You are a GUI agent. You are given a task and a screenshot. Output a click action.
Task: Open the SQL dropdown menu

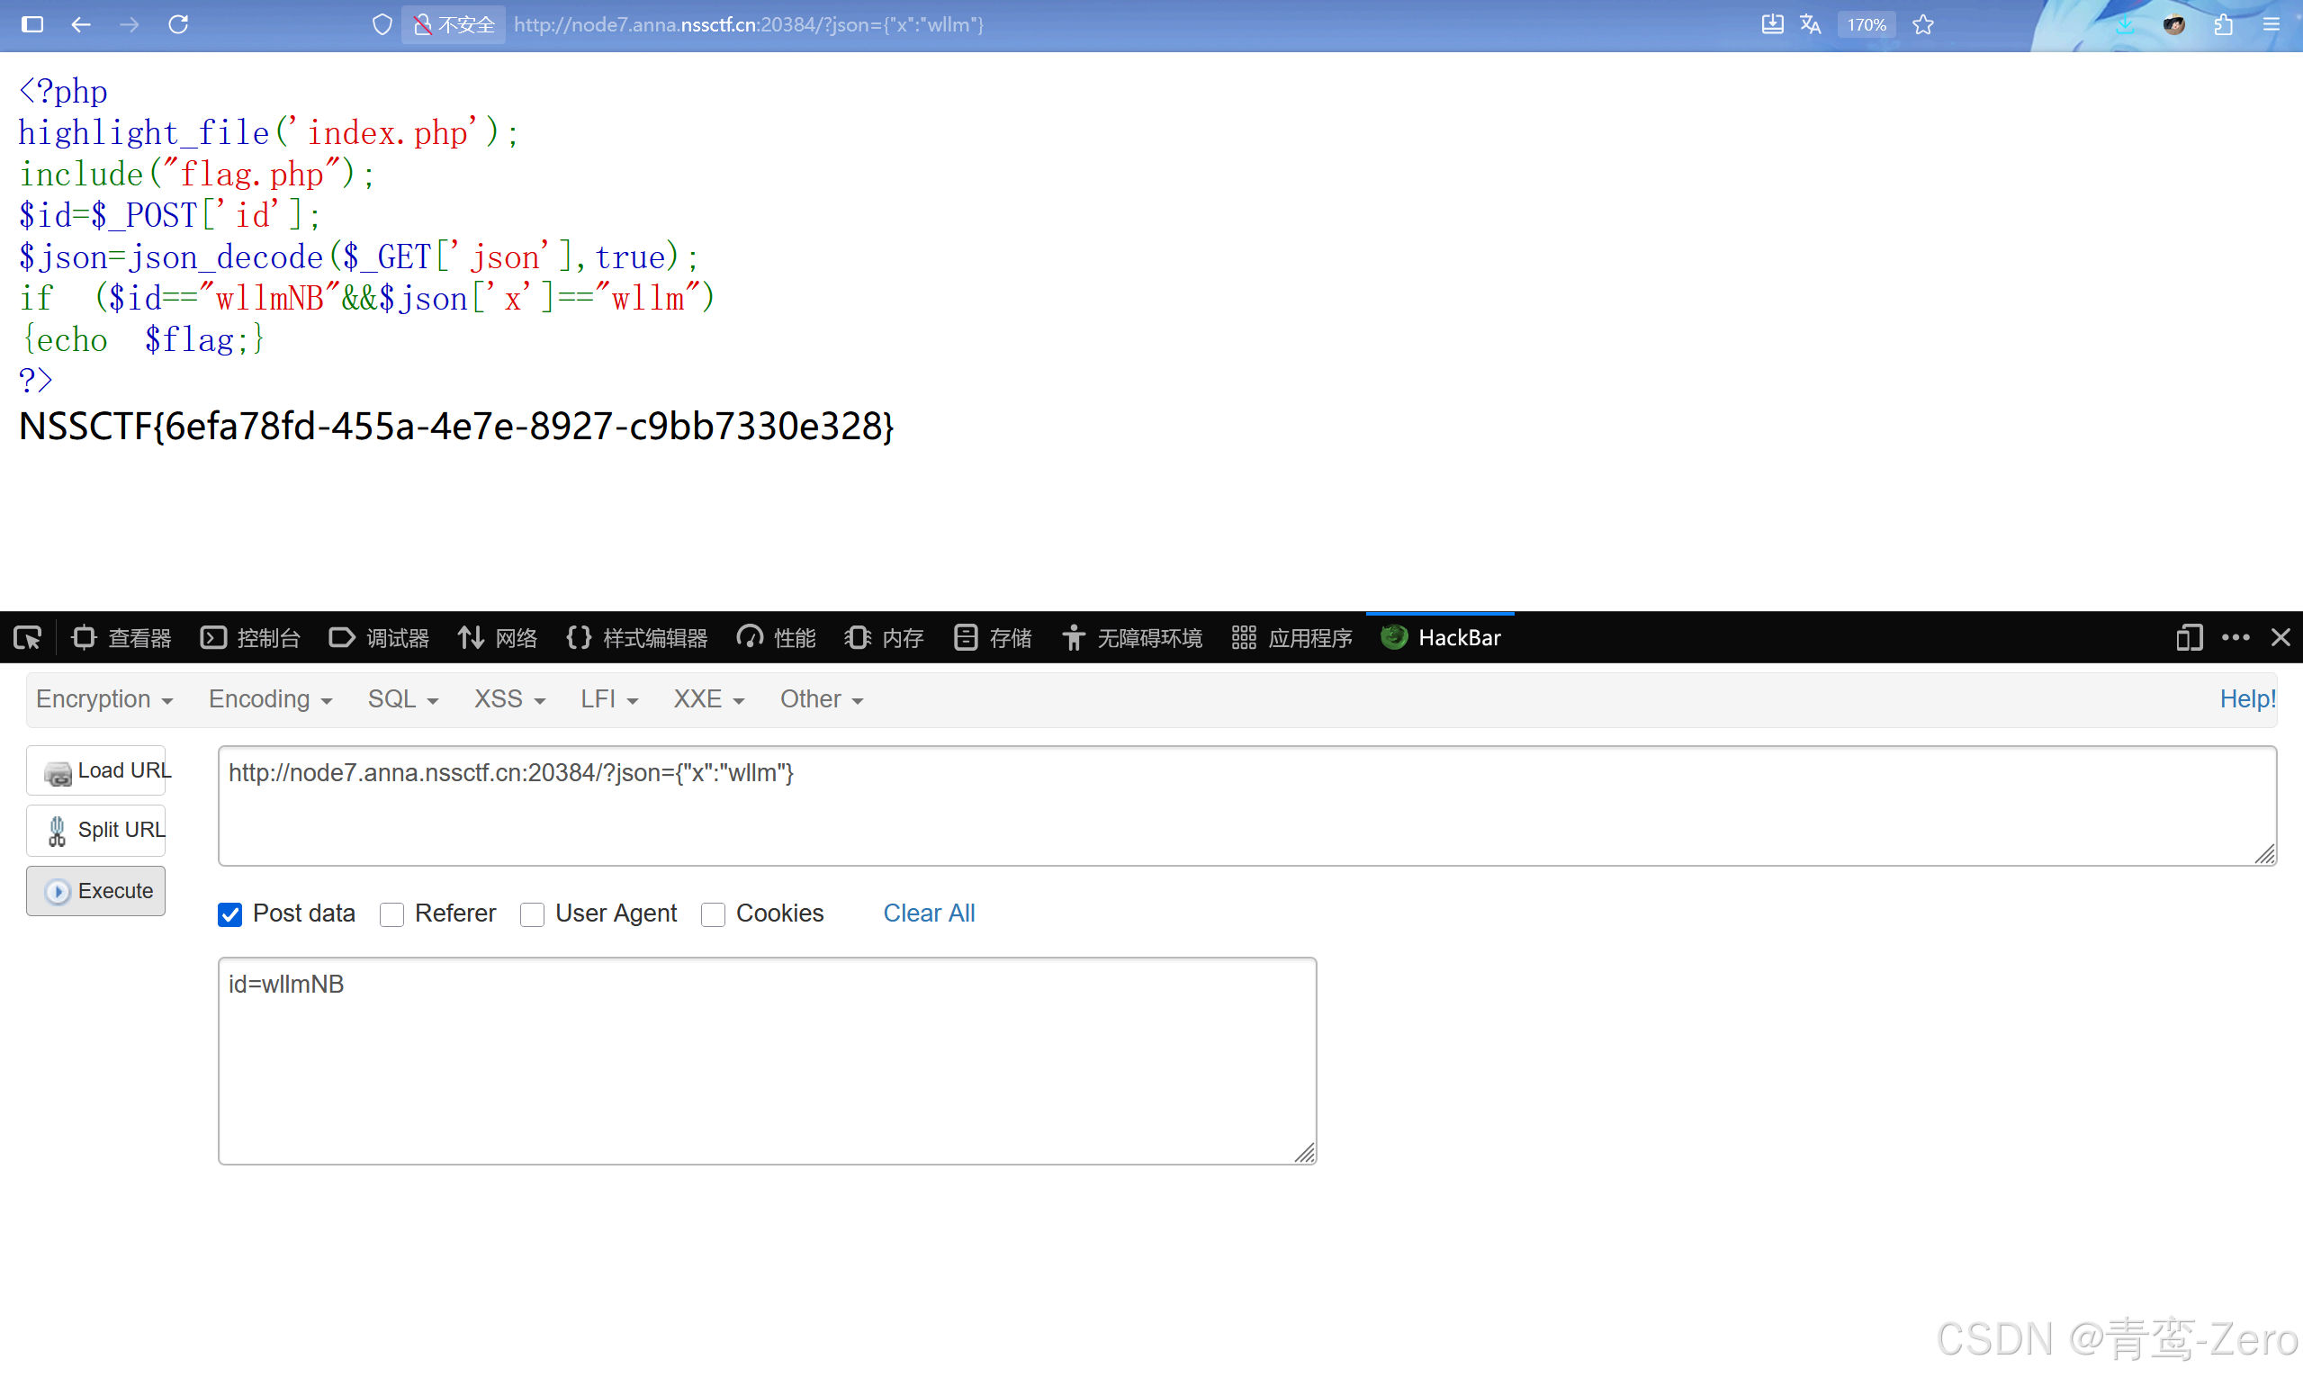coord(402,698)
